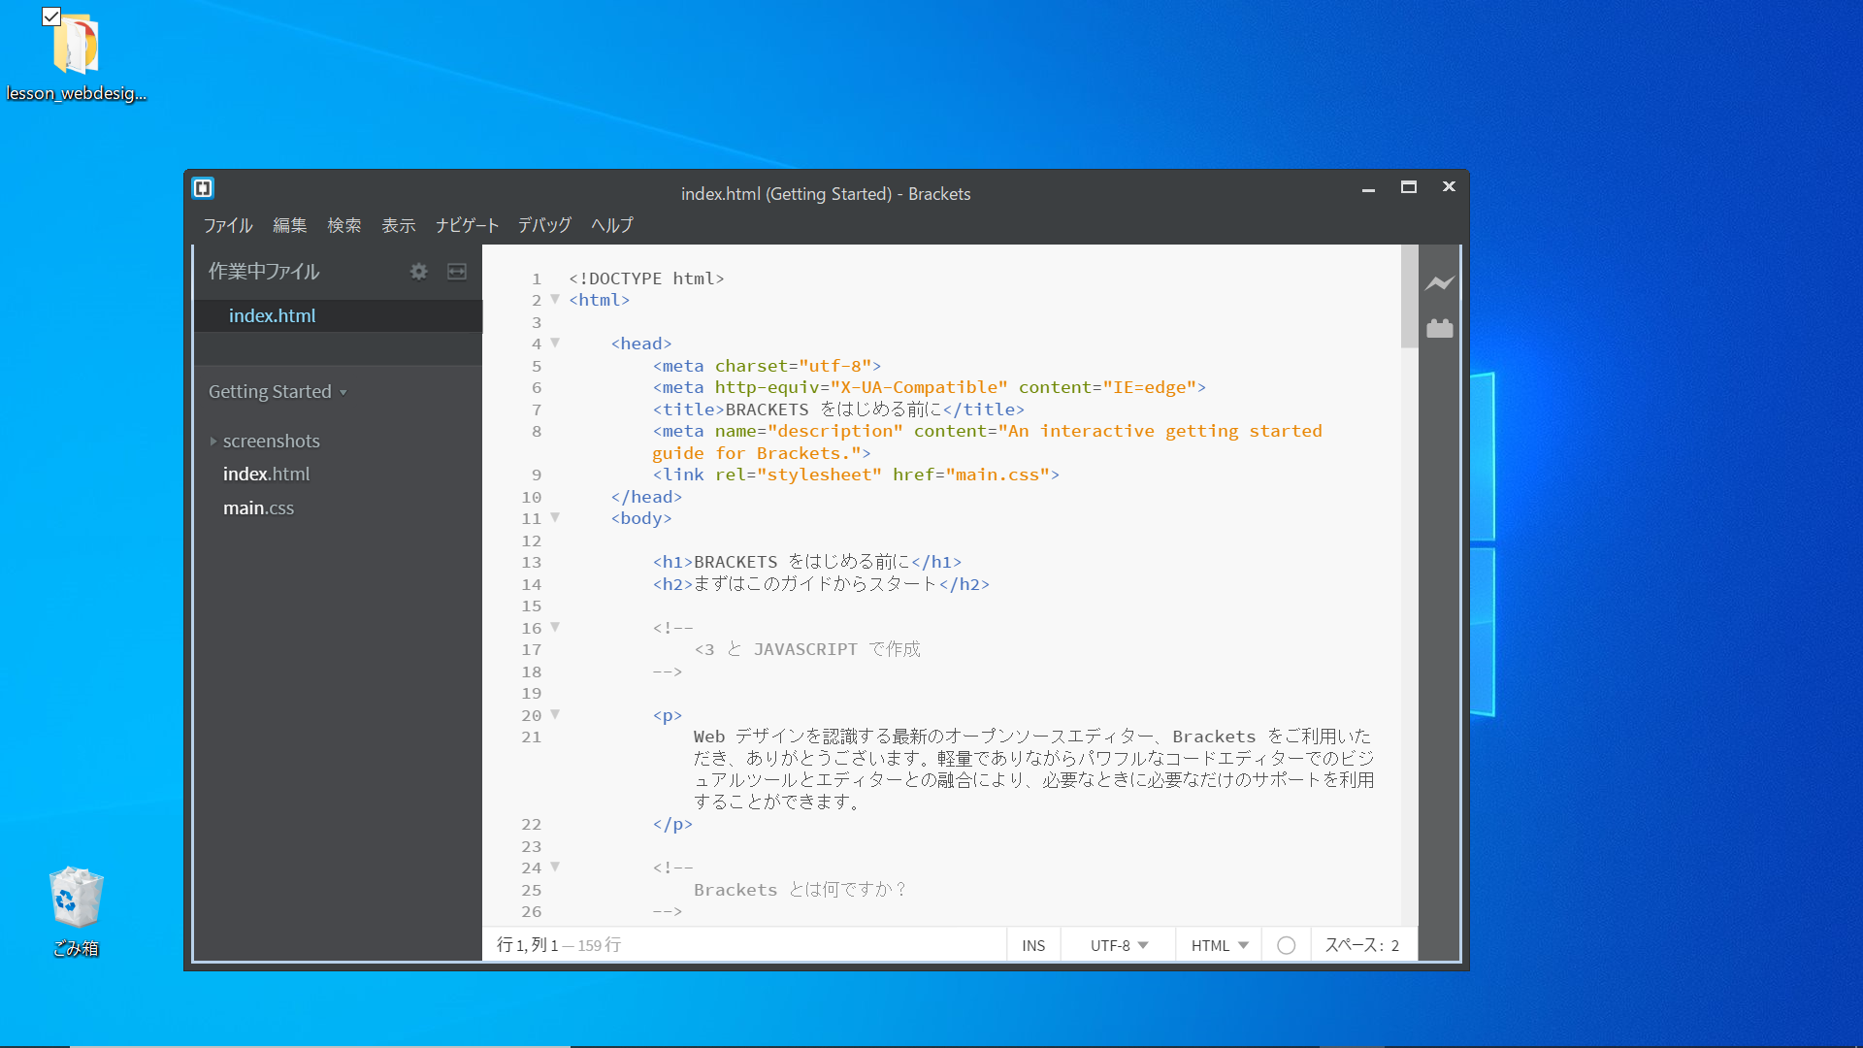Open the 編集 menu

pyautogui.click(x=289, y=225)
